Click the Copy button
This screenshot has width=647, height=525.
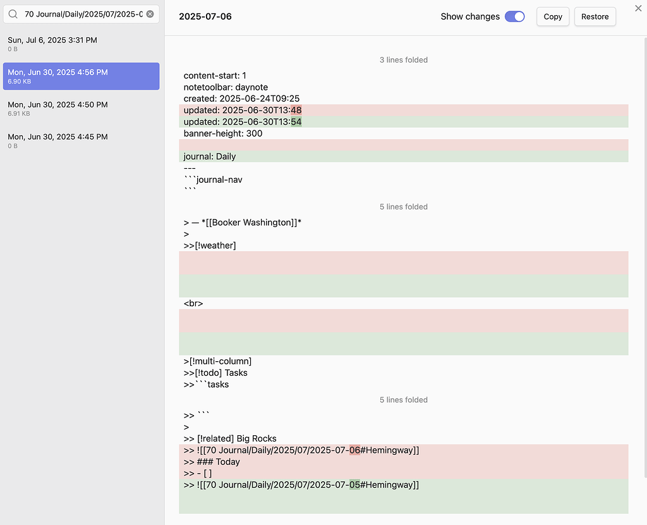pos(552,16)
